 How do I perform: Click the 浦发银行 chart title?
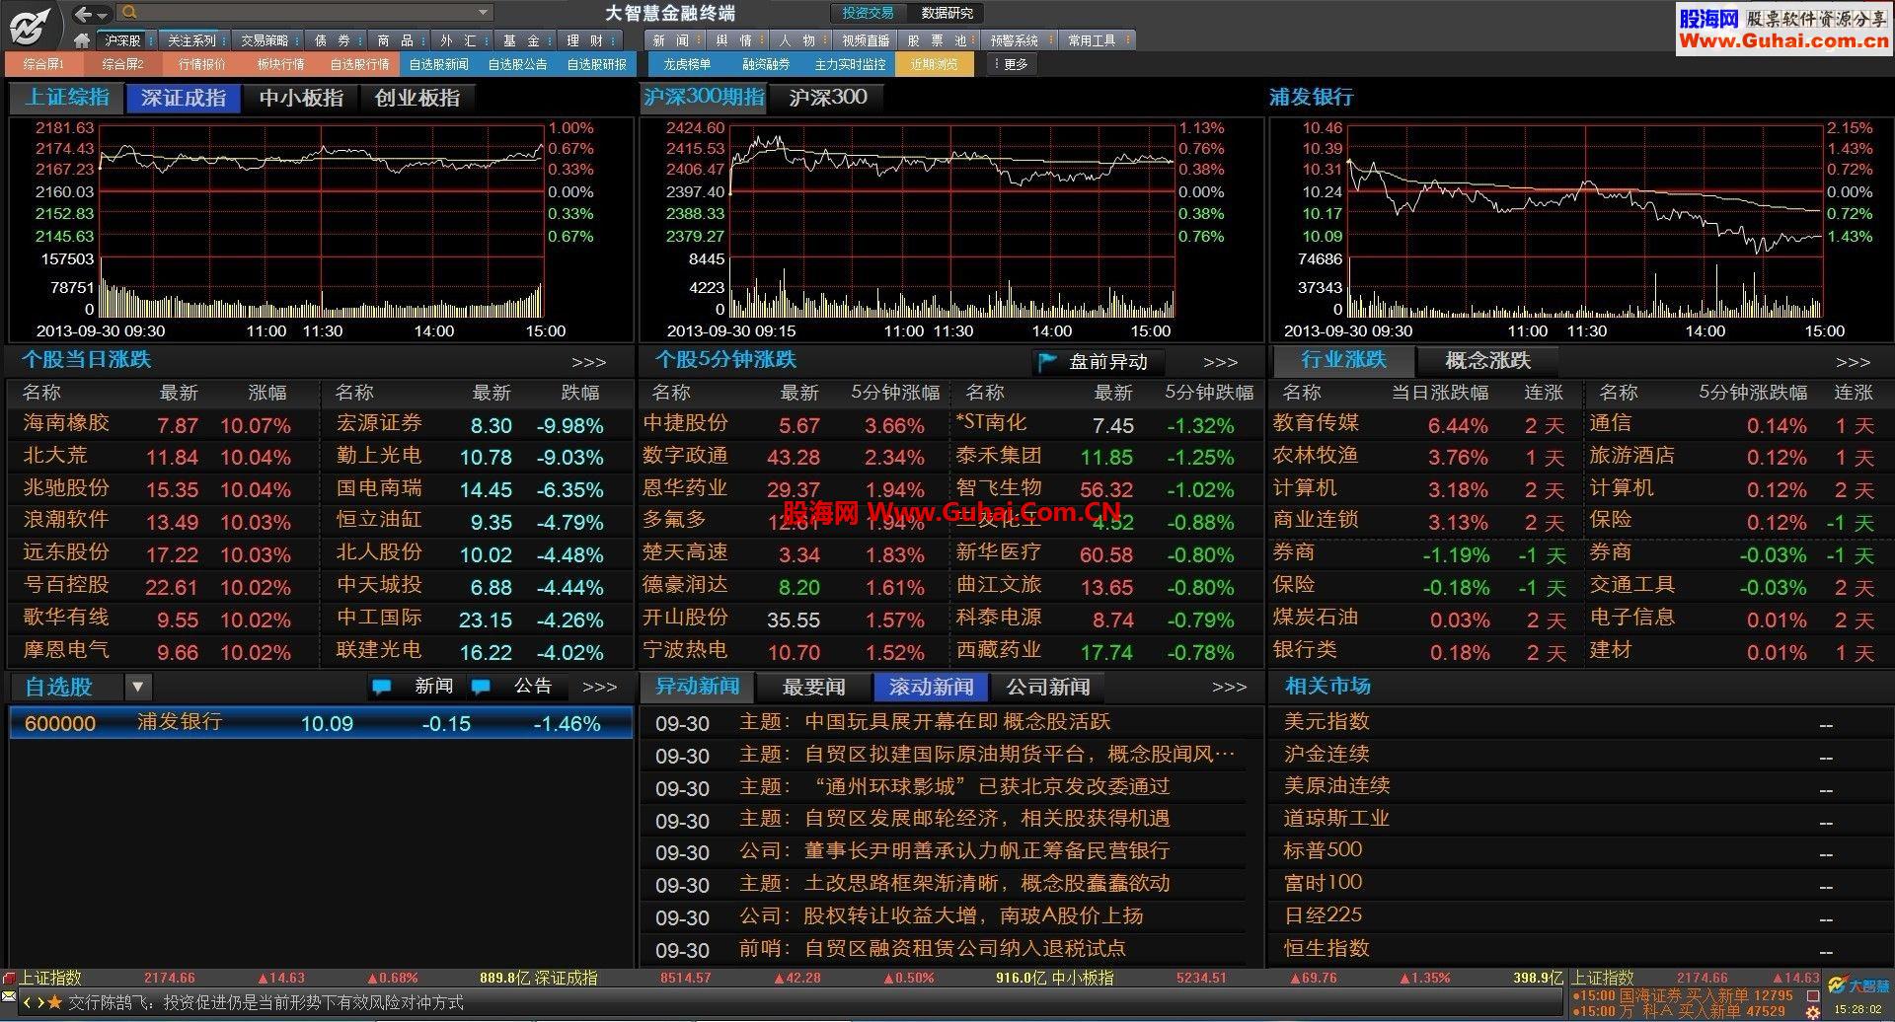click(1311, 97)
